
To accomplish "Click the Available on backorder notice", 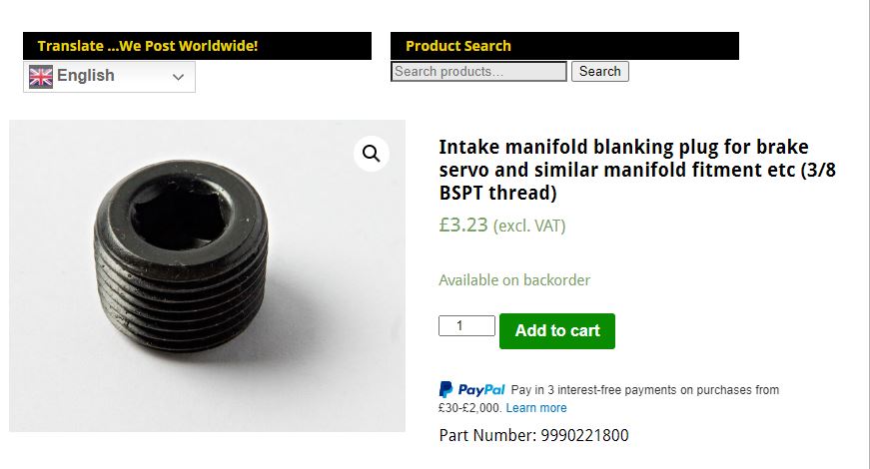I will tap(514, 280).
